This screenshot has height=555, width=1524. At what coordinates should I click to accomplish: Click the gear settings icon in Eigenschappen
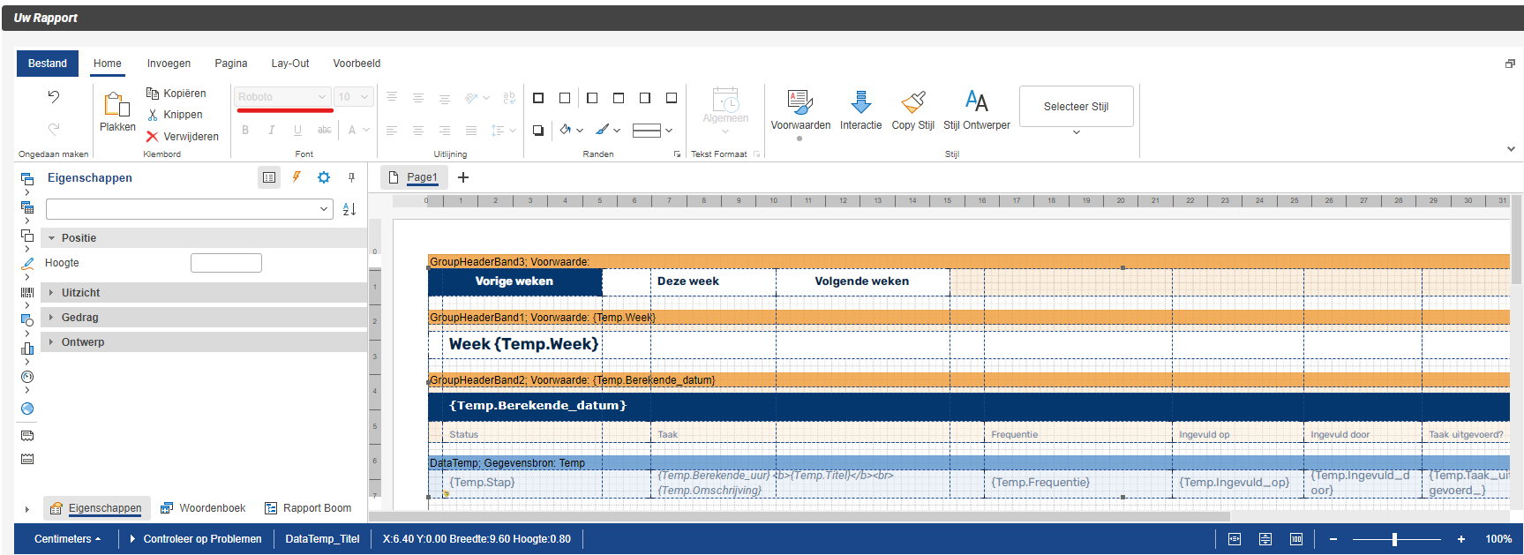pos(324,177)
